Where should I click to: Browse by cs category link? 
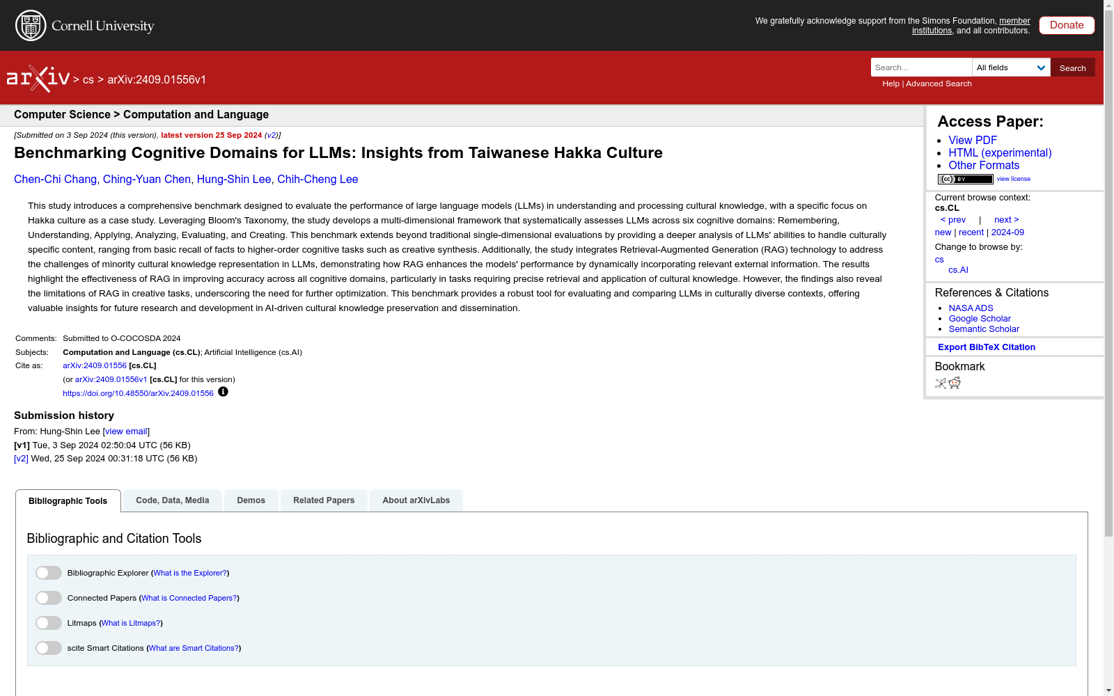coord(939,260)
